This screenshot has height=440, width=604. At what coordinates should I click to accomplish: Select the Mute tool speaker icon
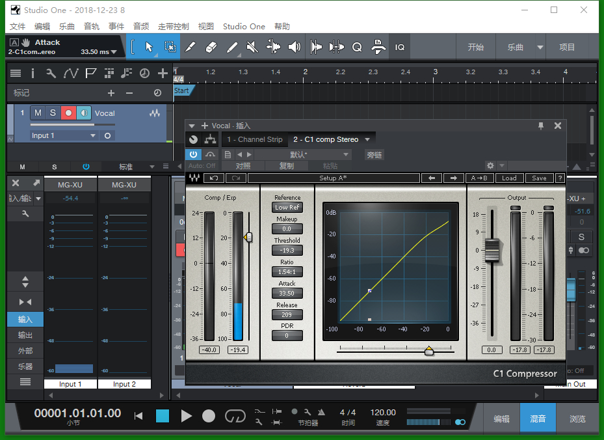coord(252,47)
